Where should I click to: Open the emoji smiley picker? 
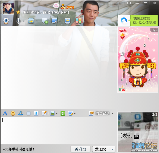tap(13, 113)
